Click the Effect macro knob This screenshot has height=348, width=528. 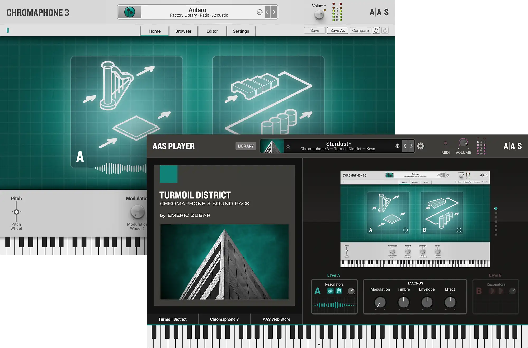coord(450,302)
